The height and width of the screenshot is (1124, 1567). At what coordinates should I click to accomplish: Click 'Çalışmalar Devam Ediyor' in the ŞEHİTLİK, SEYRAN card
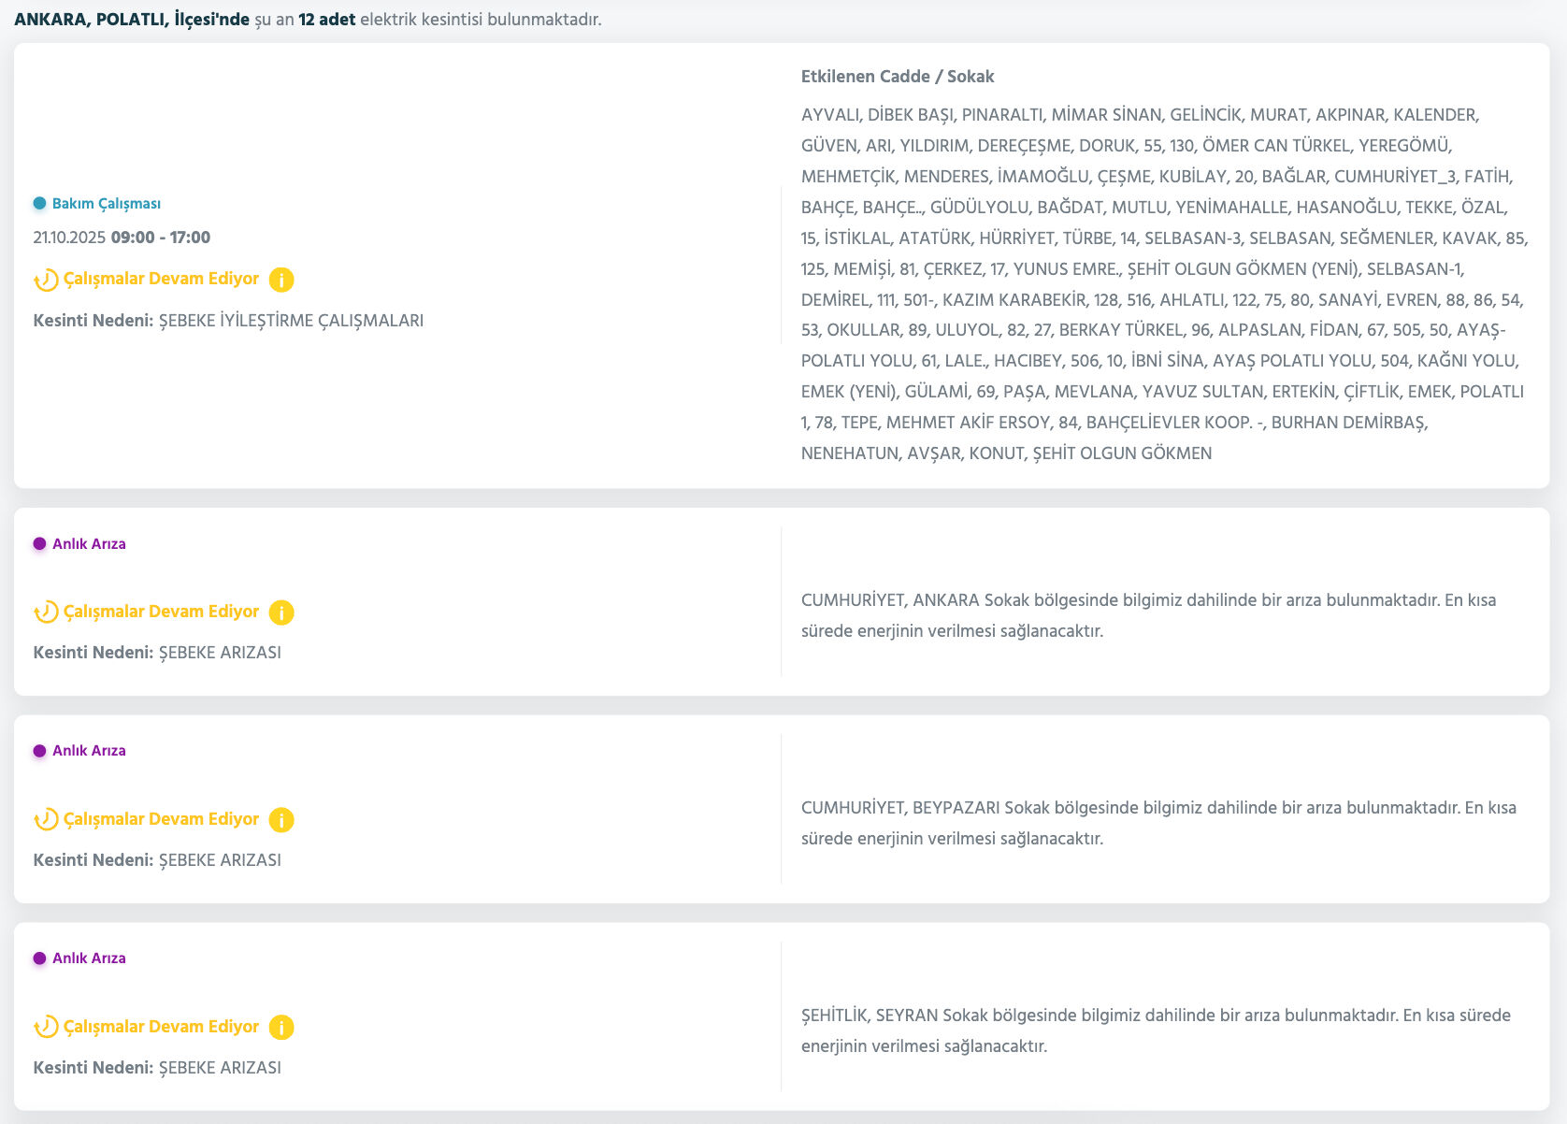pos(161,1027)
